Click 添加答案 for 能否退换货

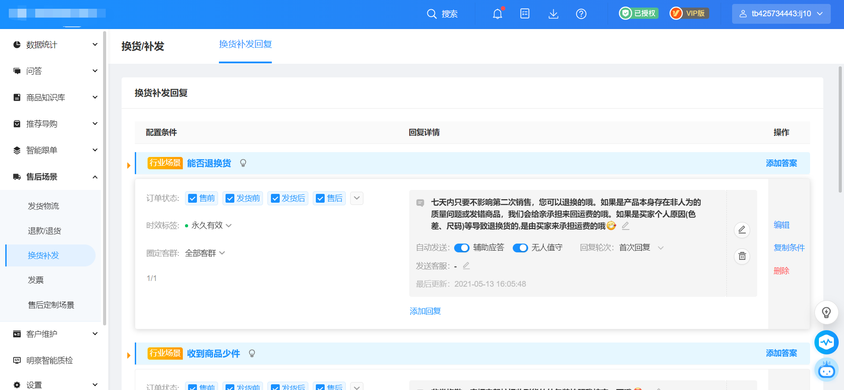pyautogui.click(x=781, y=163)
